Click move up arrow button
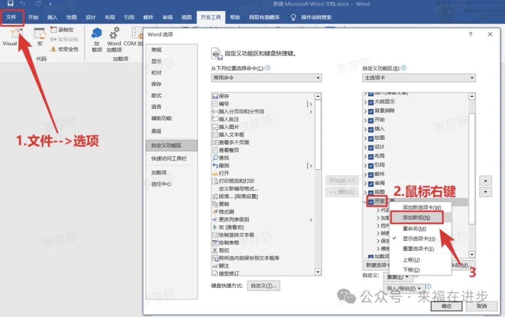The height and width of the screenshot is (317, 505). point(485,181)
